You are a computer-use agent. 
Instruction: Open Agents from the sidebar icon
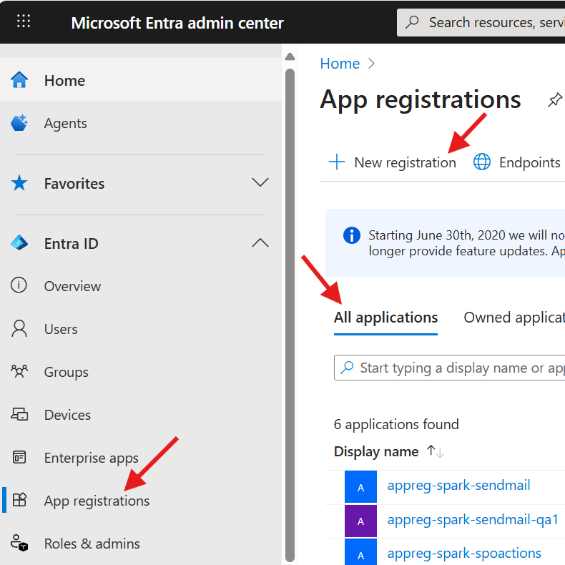pos(19,123)
